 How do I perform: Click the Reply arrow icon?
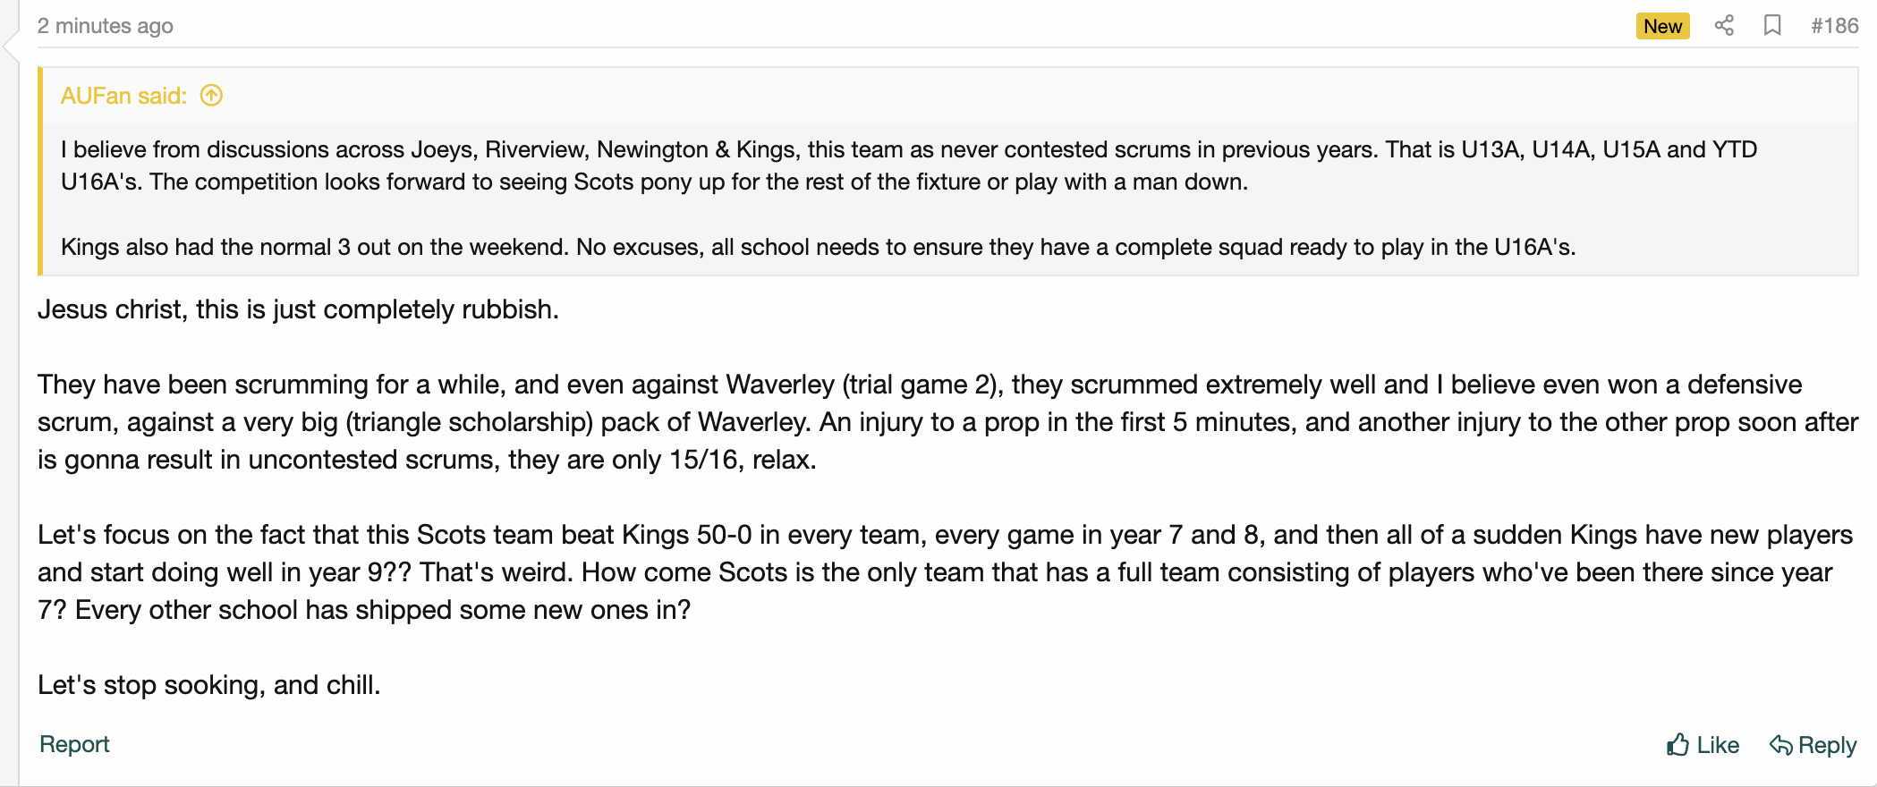(1781, 744)
